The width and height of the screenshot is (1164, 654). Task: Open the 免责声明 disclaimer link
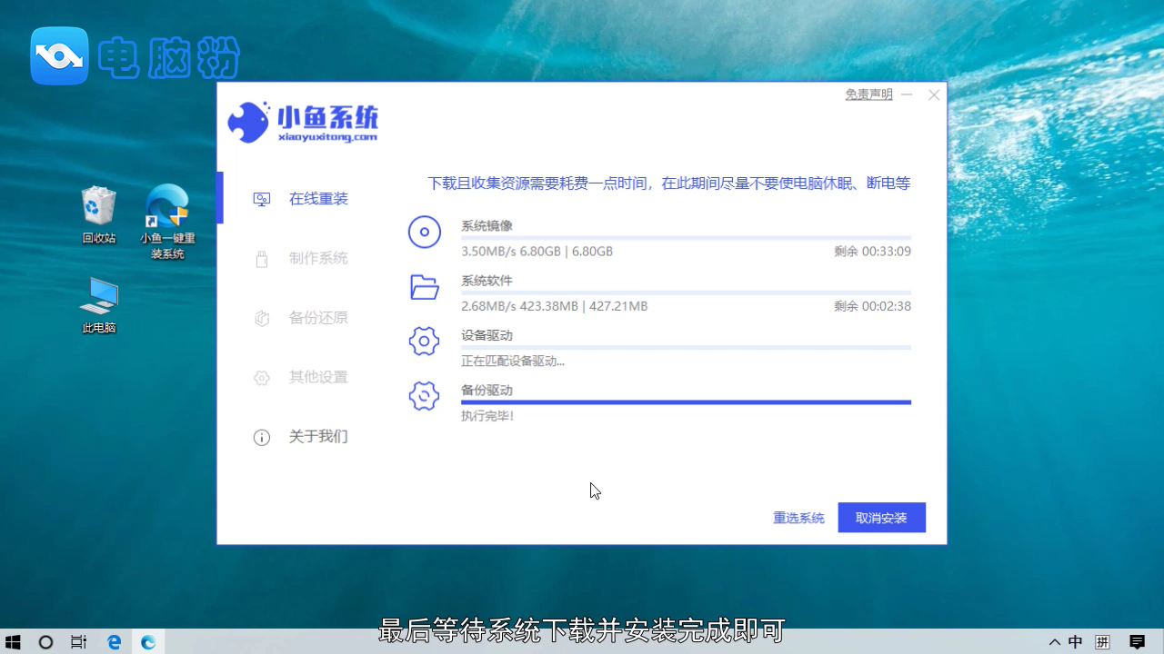pyautogui.click(x=868, y=94)
